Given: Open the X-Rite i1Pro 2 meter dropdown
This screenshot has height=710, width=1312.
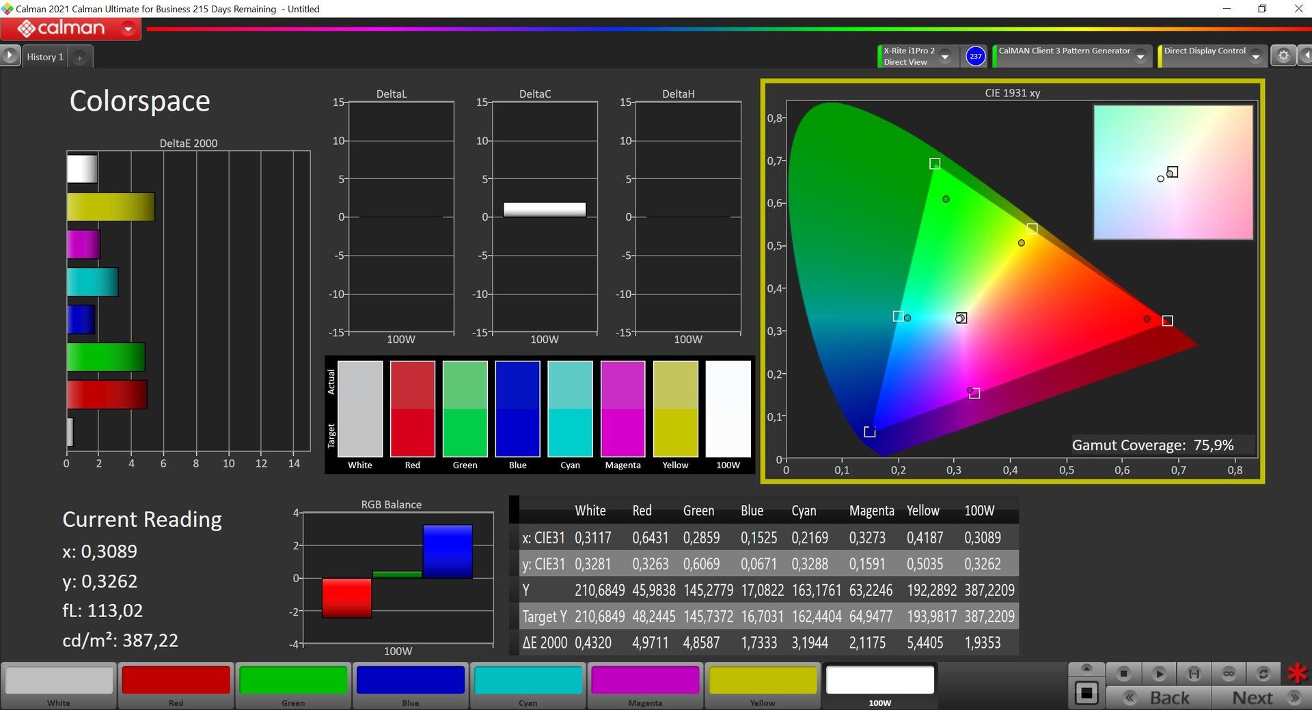Looking at the screenshot, I should (946, 56).
